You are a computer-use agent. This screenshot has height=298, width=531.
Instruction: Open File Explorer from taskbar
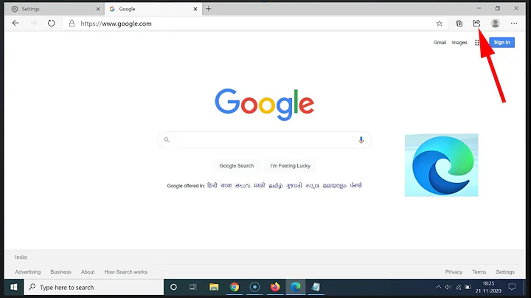(214, 287)
